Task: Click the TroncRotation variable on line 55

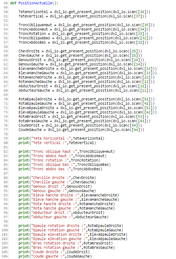Action: point(32,34)
